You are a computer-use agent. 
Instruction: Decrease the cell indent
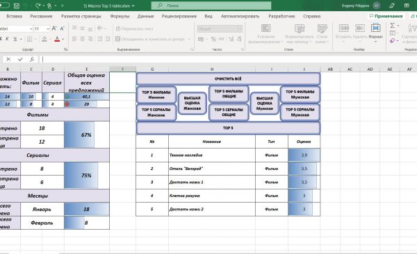[99, 39]
